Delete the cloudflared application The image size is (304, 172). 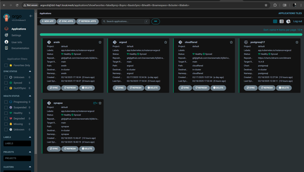click(x=218, y=88)
